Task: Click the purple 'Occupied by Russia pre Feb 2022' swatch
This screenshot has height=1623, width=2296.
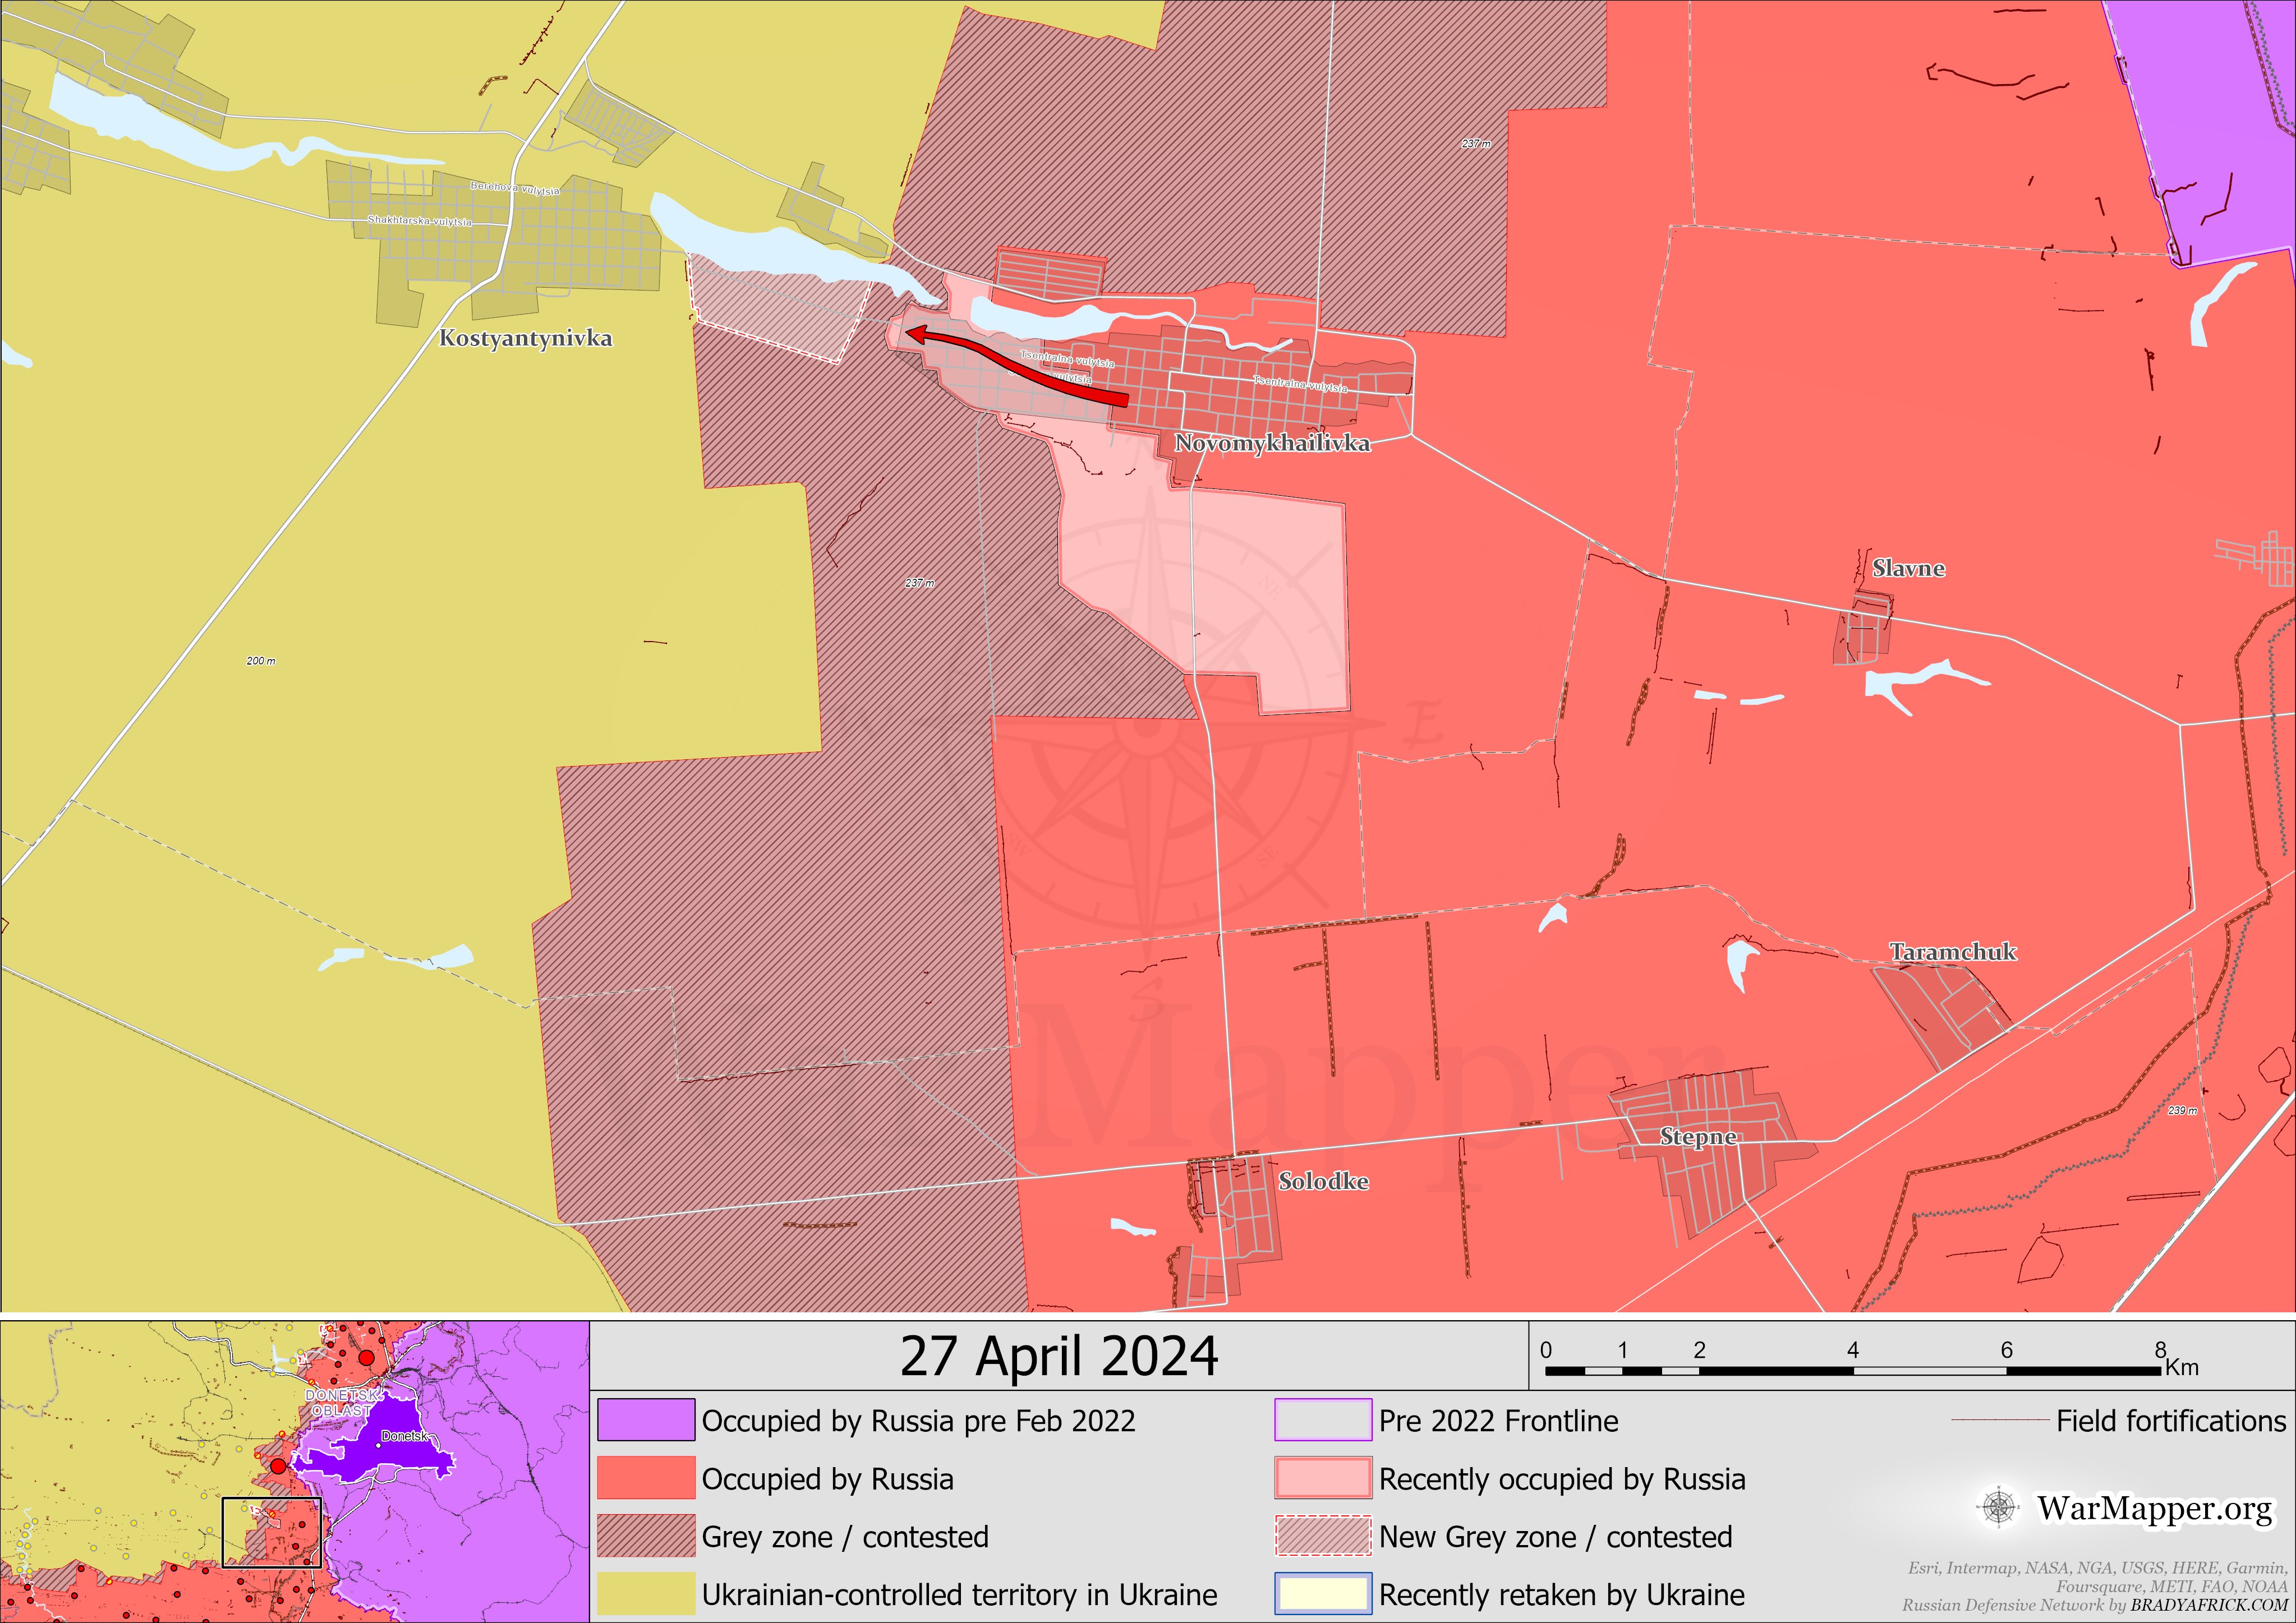Action: pyautogui.click(x=646, y=1420)
